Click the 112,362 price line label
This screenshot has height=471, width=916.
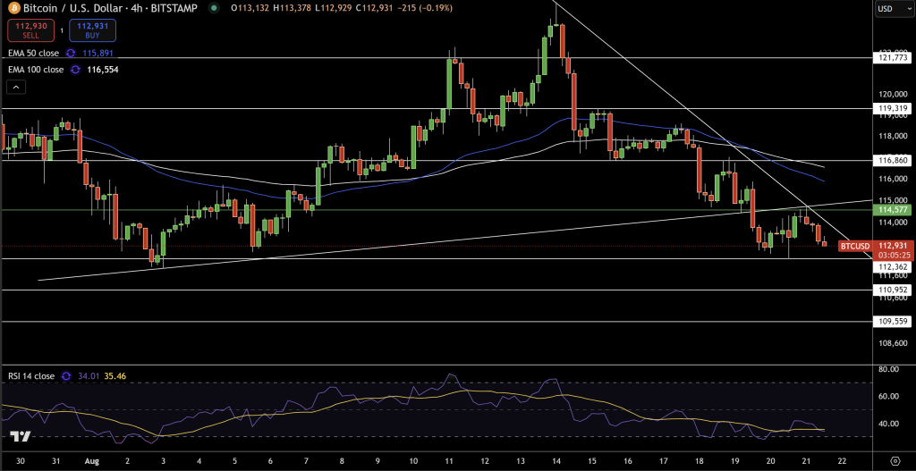tap(892, 266)
